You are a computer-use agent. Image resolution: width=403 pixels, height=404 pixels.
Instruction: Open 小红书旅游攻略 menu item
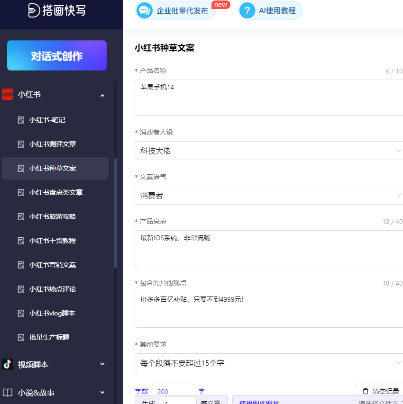55,217
